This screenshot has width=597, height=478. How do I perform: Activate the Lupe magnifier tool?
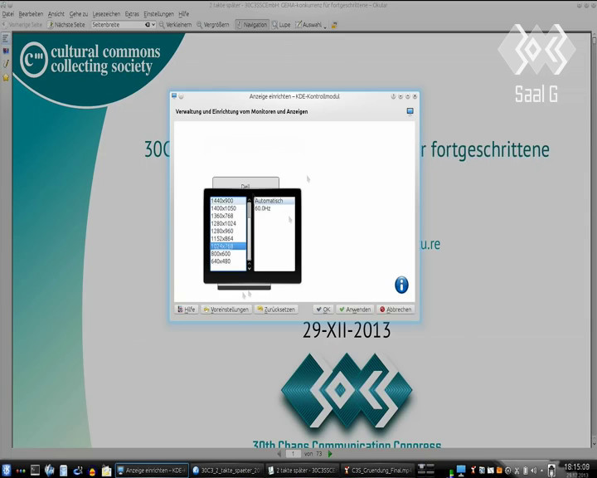281,25
